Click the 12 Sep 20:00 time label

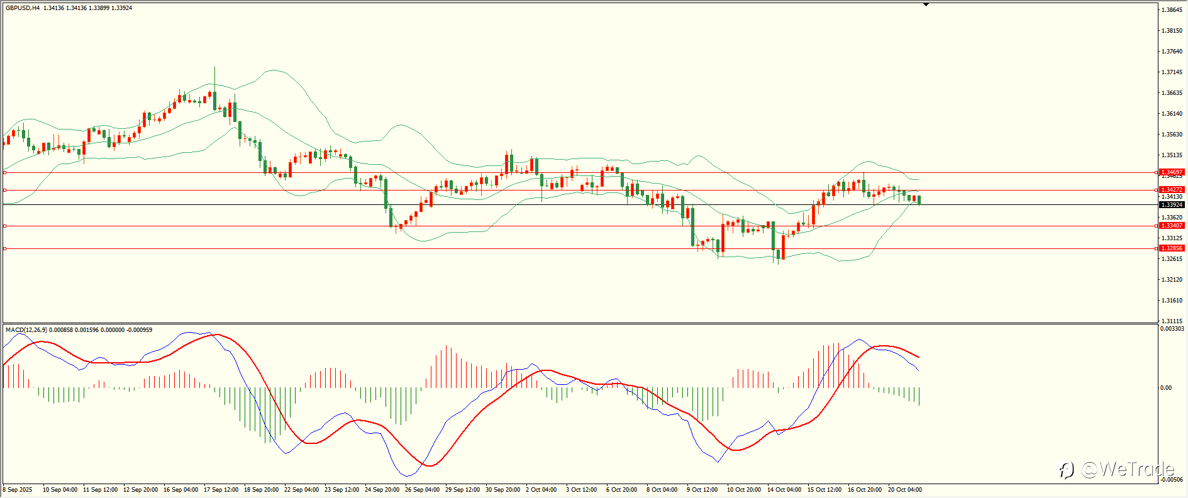(140, 490)
